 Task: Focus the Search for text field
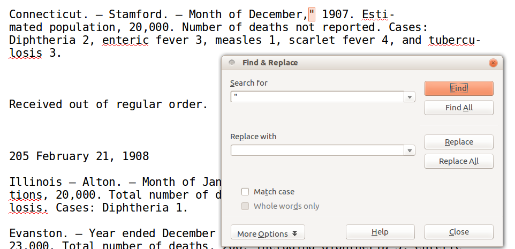coord(317,97)
